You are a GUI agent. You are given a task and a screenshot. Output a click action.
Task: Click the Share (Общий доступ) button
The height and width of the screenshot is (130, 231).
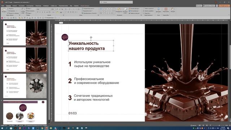(224, 6)
